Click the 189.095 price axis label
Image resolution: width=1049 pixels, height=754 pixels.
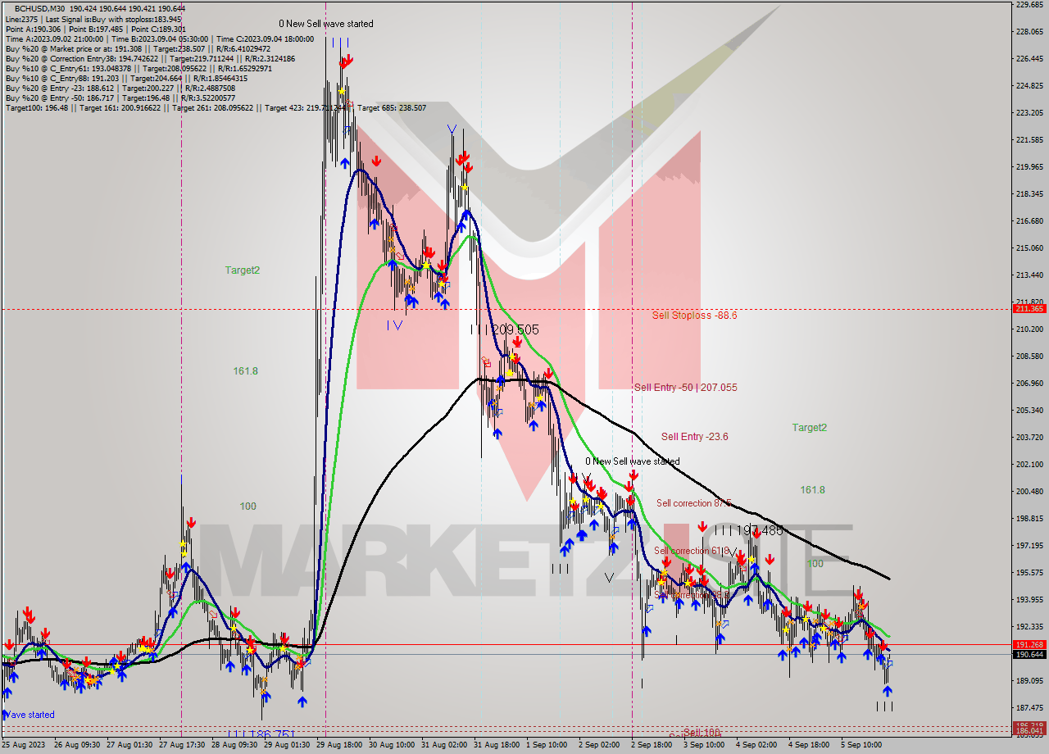pyautogui.click(x=1029, y=681)
